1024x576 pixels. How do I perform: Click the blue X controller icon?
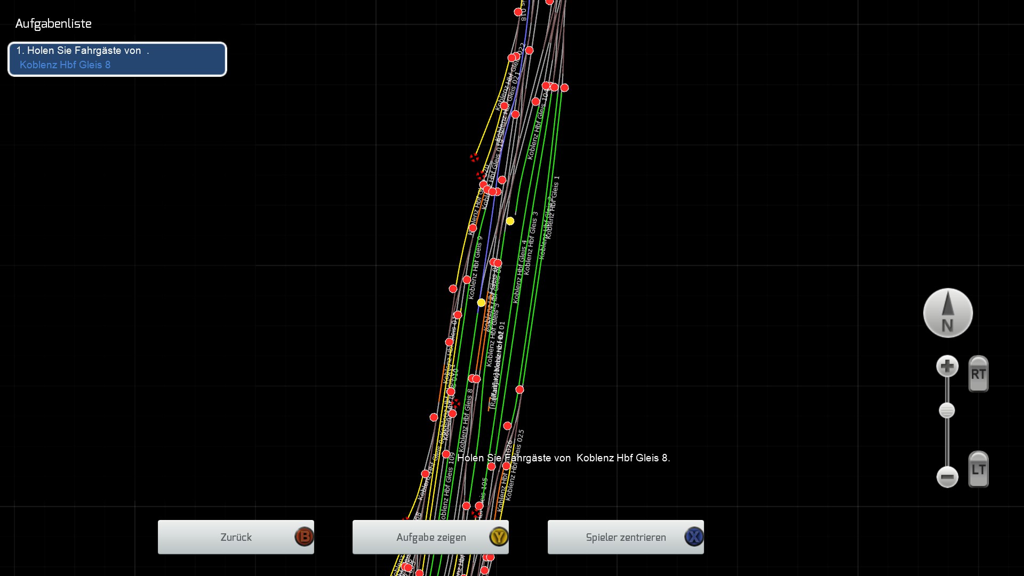pos(694,537)
